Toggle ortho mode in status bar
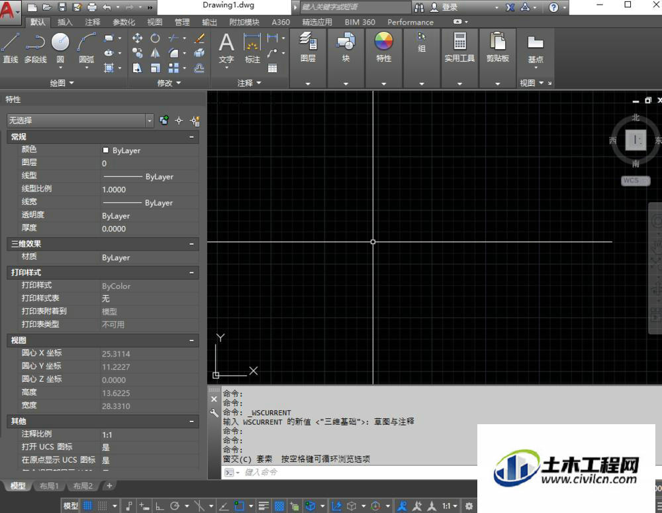 [x=160, y=506]
